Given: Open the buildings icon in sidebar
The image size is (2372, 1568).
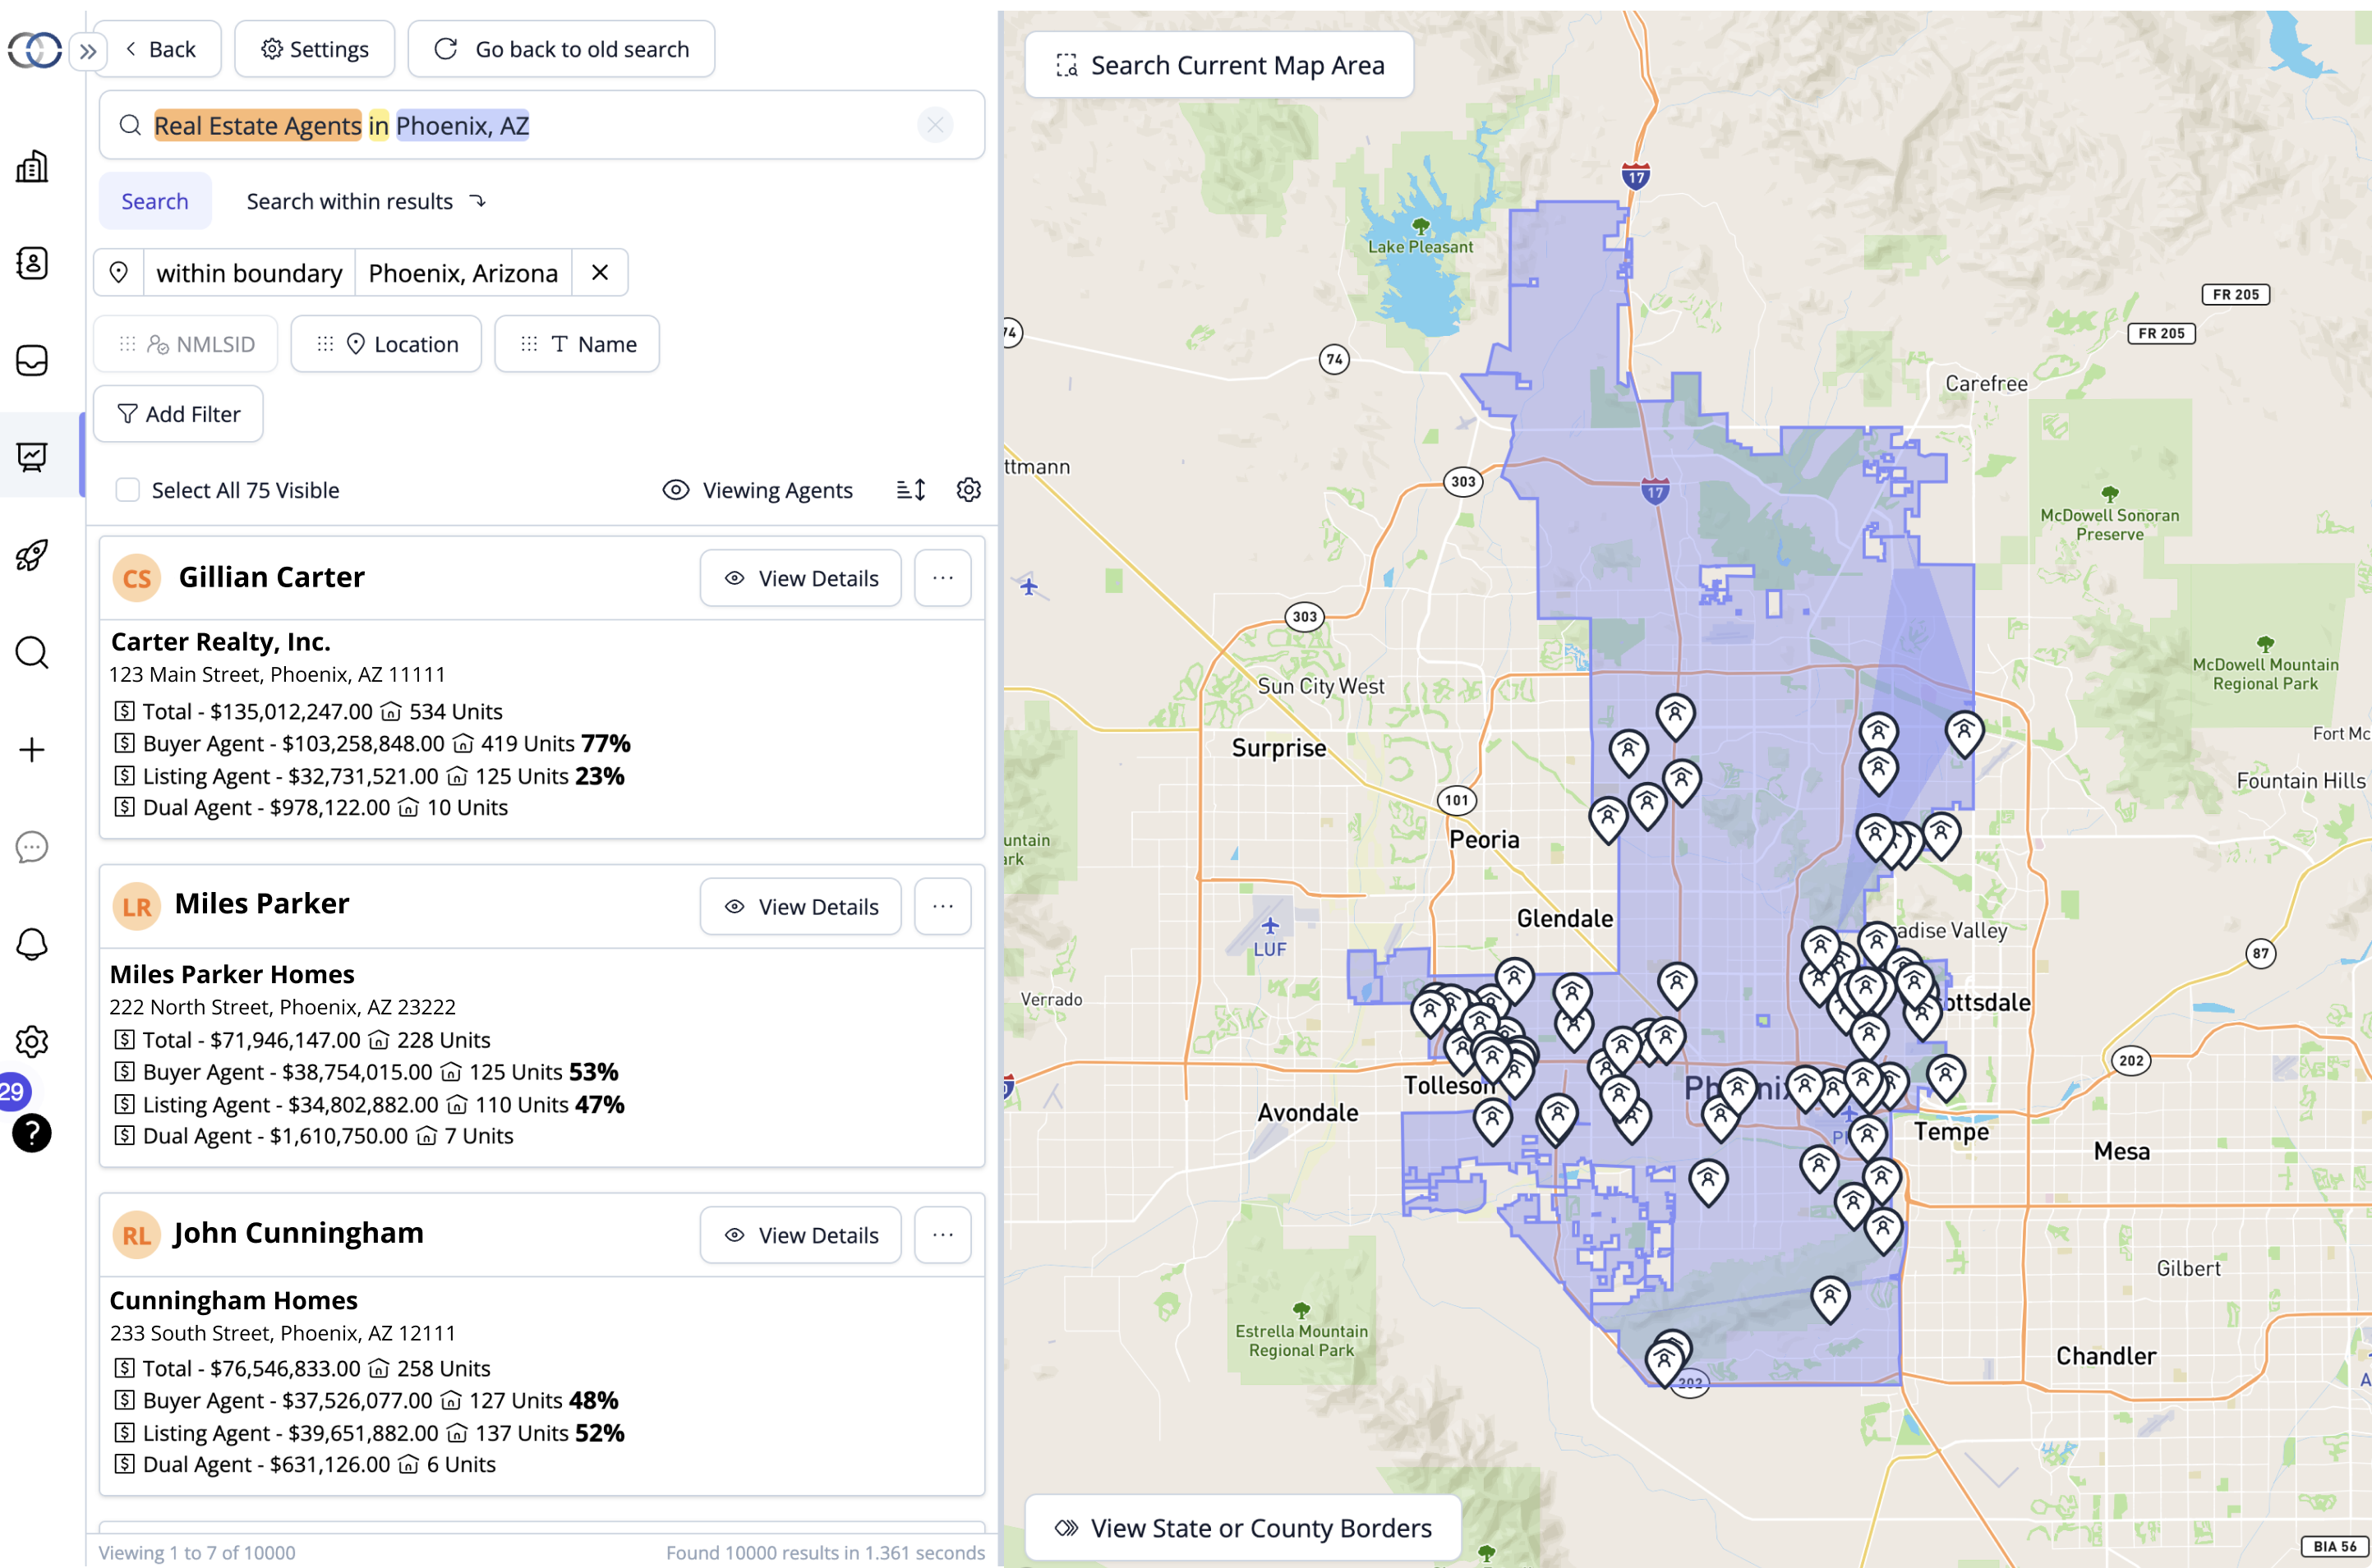Looking at the screenshot, I should pyautogui.click(x=32, y=167).
